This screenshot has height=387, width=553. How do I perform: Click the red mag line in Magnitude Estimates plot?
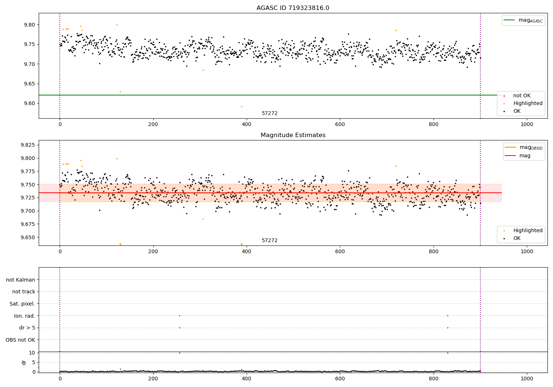pyautogui.click(x=270, y=193)
